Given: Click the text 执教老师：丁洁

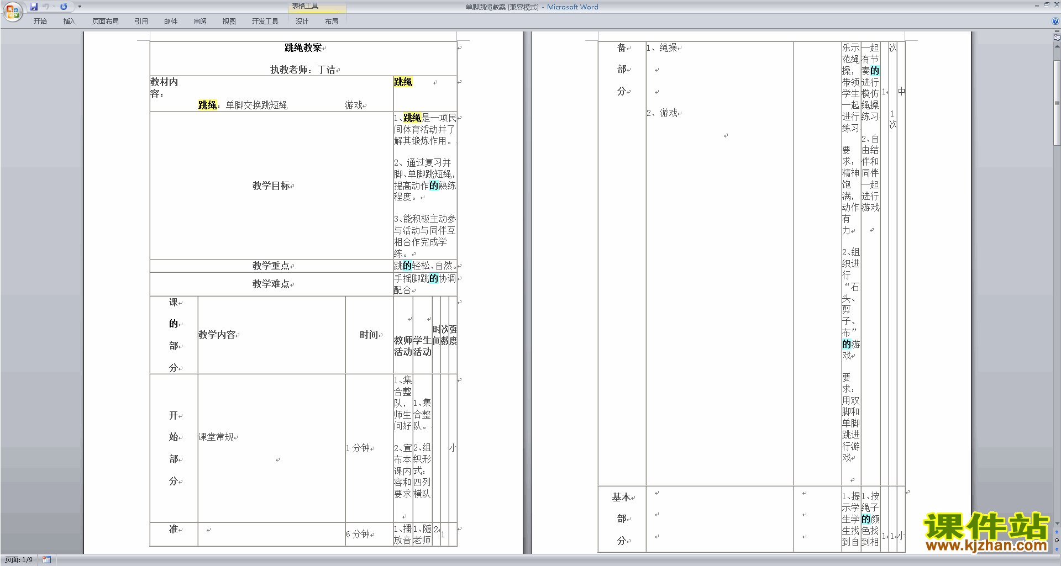Looking at the screenshot, I should point(303,70).
